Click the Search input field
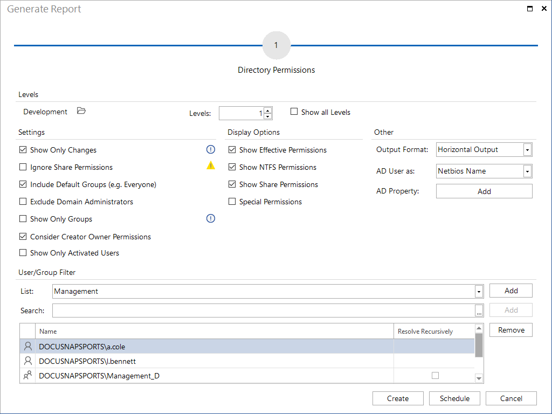This screenshot has width=552, height=414. pyautogui.click(x=264, y=310)
